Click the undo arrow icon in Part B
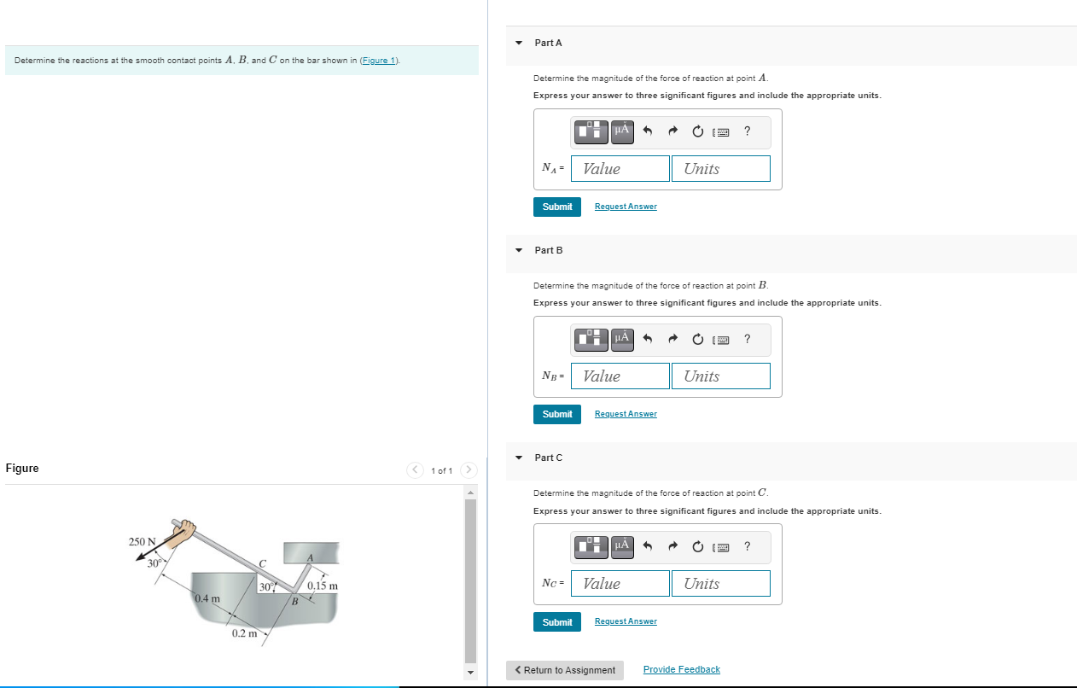Screen dimensions: 1077x688 [648, 339]
